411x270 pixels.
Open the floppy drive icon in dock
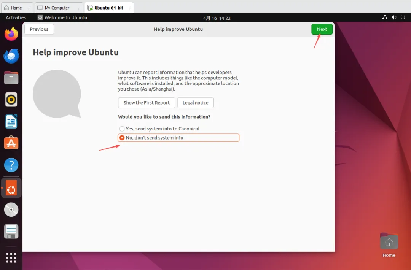[11, 232]
